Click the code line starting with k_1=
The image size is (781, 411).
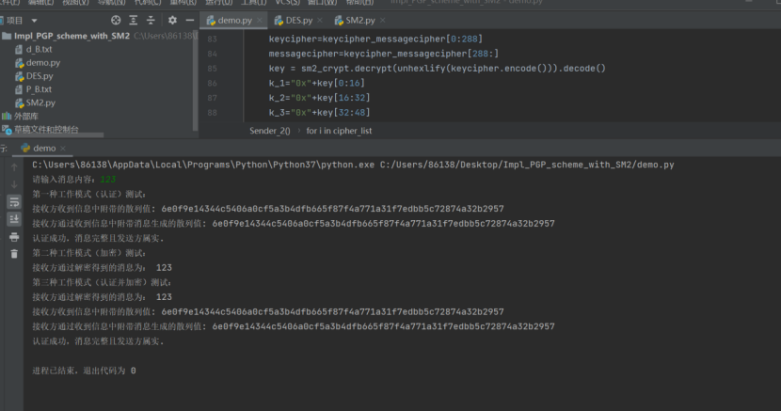317,83
